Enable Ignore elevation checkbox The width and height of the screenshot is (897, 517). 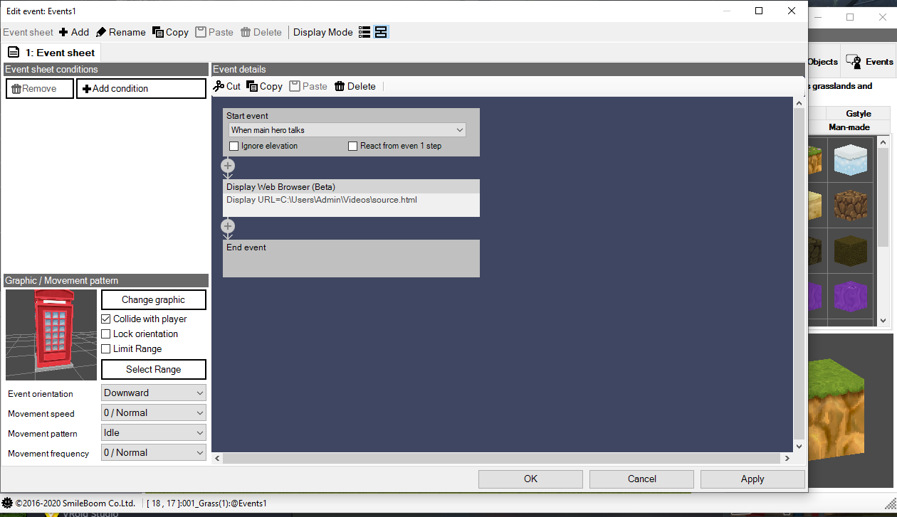click(x=234, y=146)
